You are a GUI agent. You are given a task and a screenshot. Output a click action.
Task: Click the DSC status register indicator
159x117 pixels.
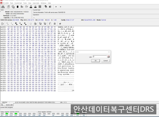tap(16, 114)
